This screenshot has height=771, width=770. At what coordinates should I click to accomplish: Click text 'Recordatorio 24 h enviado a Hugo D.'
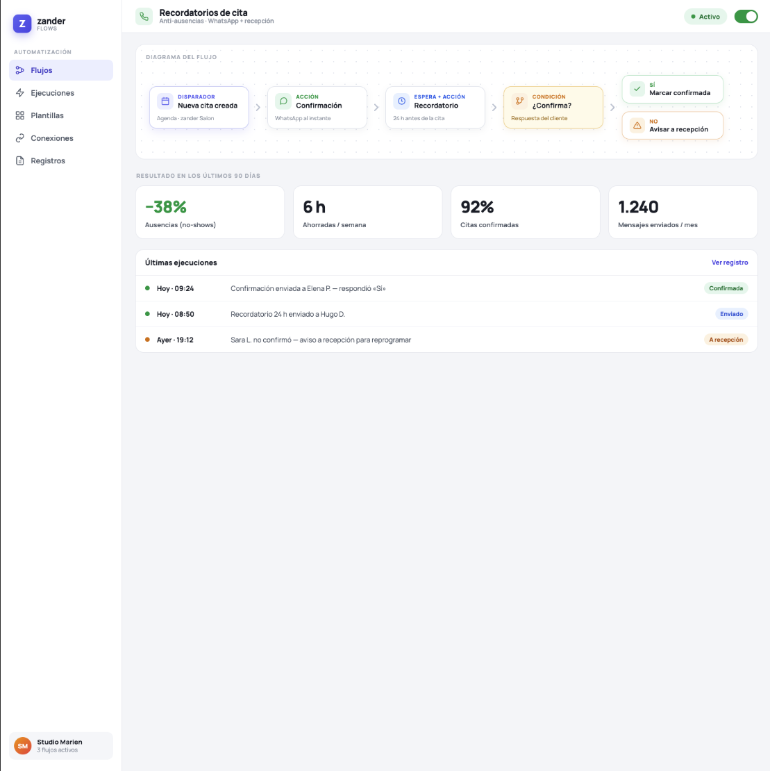(x=287, y=314)
